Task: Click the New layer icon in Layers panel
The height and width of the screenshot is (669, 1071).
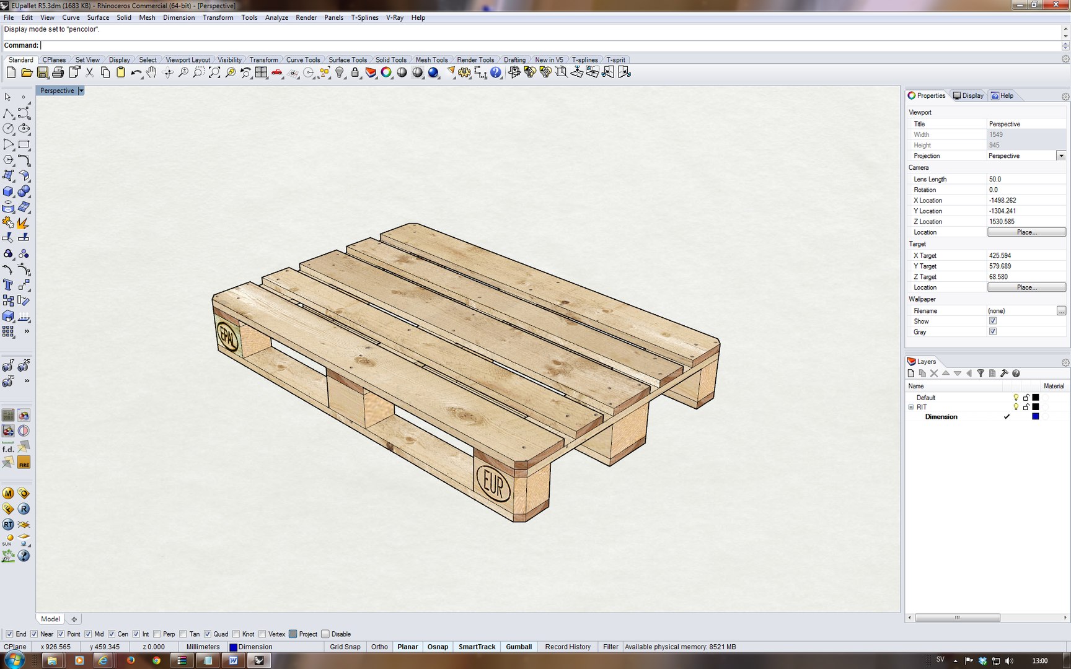Action: coord(910,374)
